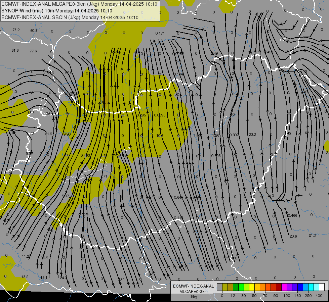Screen dimensions: 329x302
Task: Click the legend label 'ECMWF-INDEX-ANAL'
Action: [x=194, y=286]
